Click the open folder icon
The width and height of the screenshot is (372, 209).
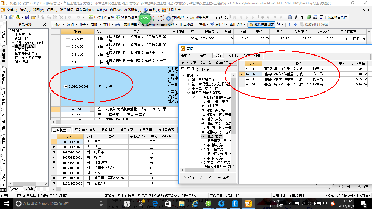(17, 17)
